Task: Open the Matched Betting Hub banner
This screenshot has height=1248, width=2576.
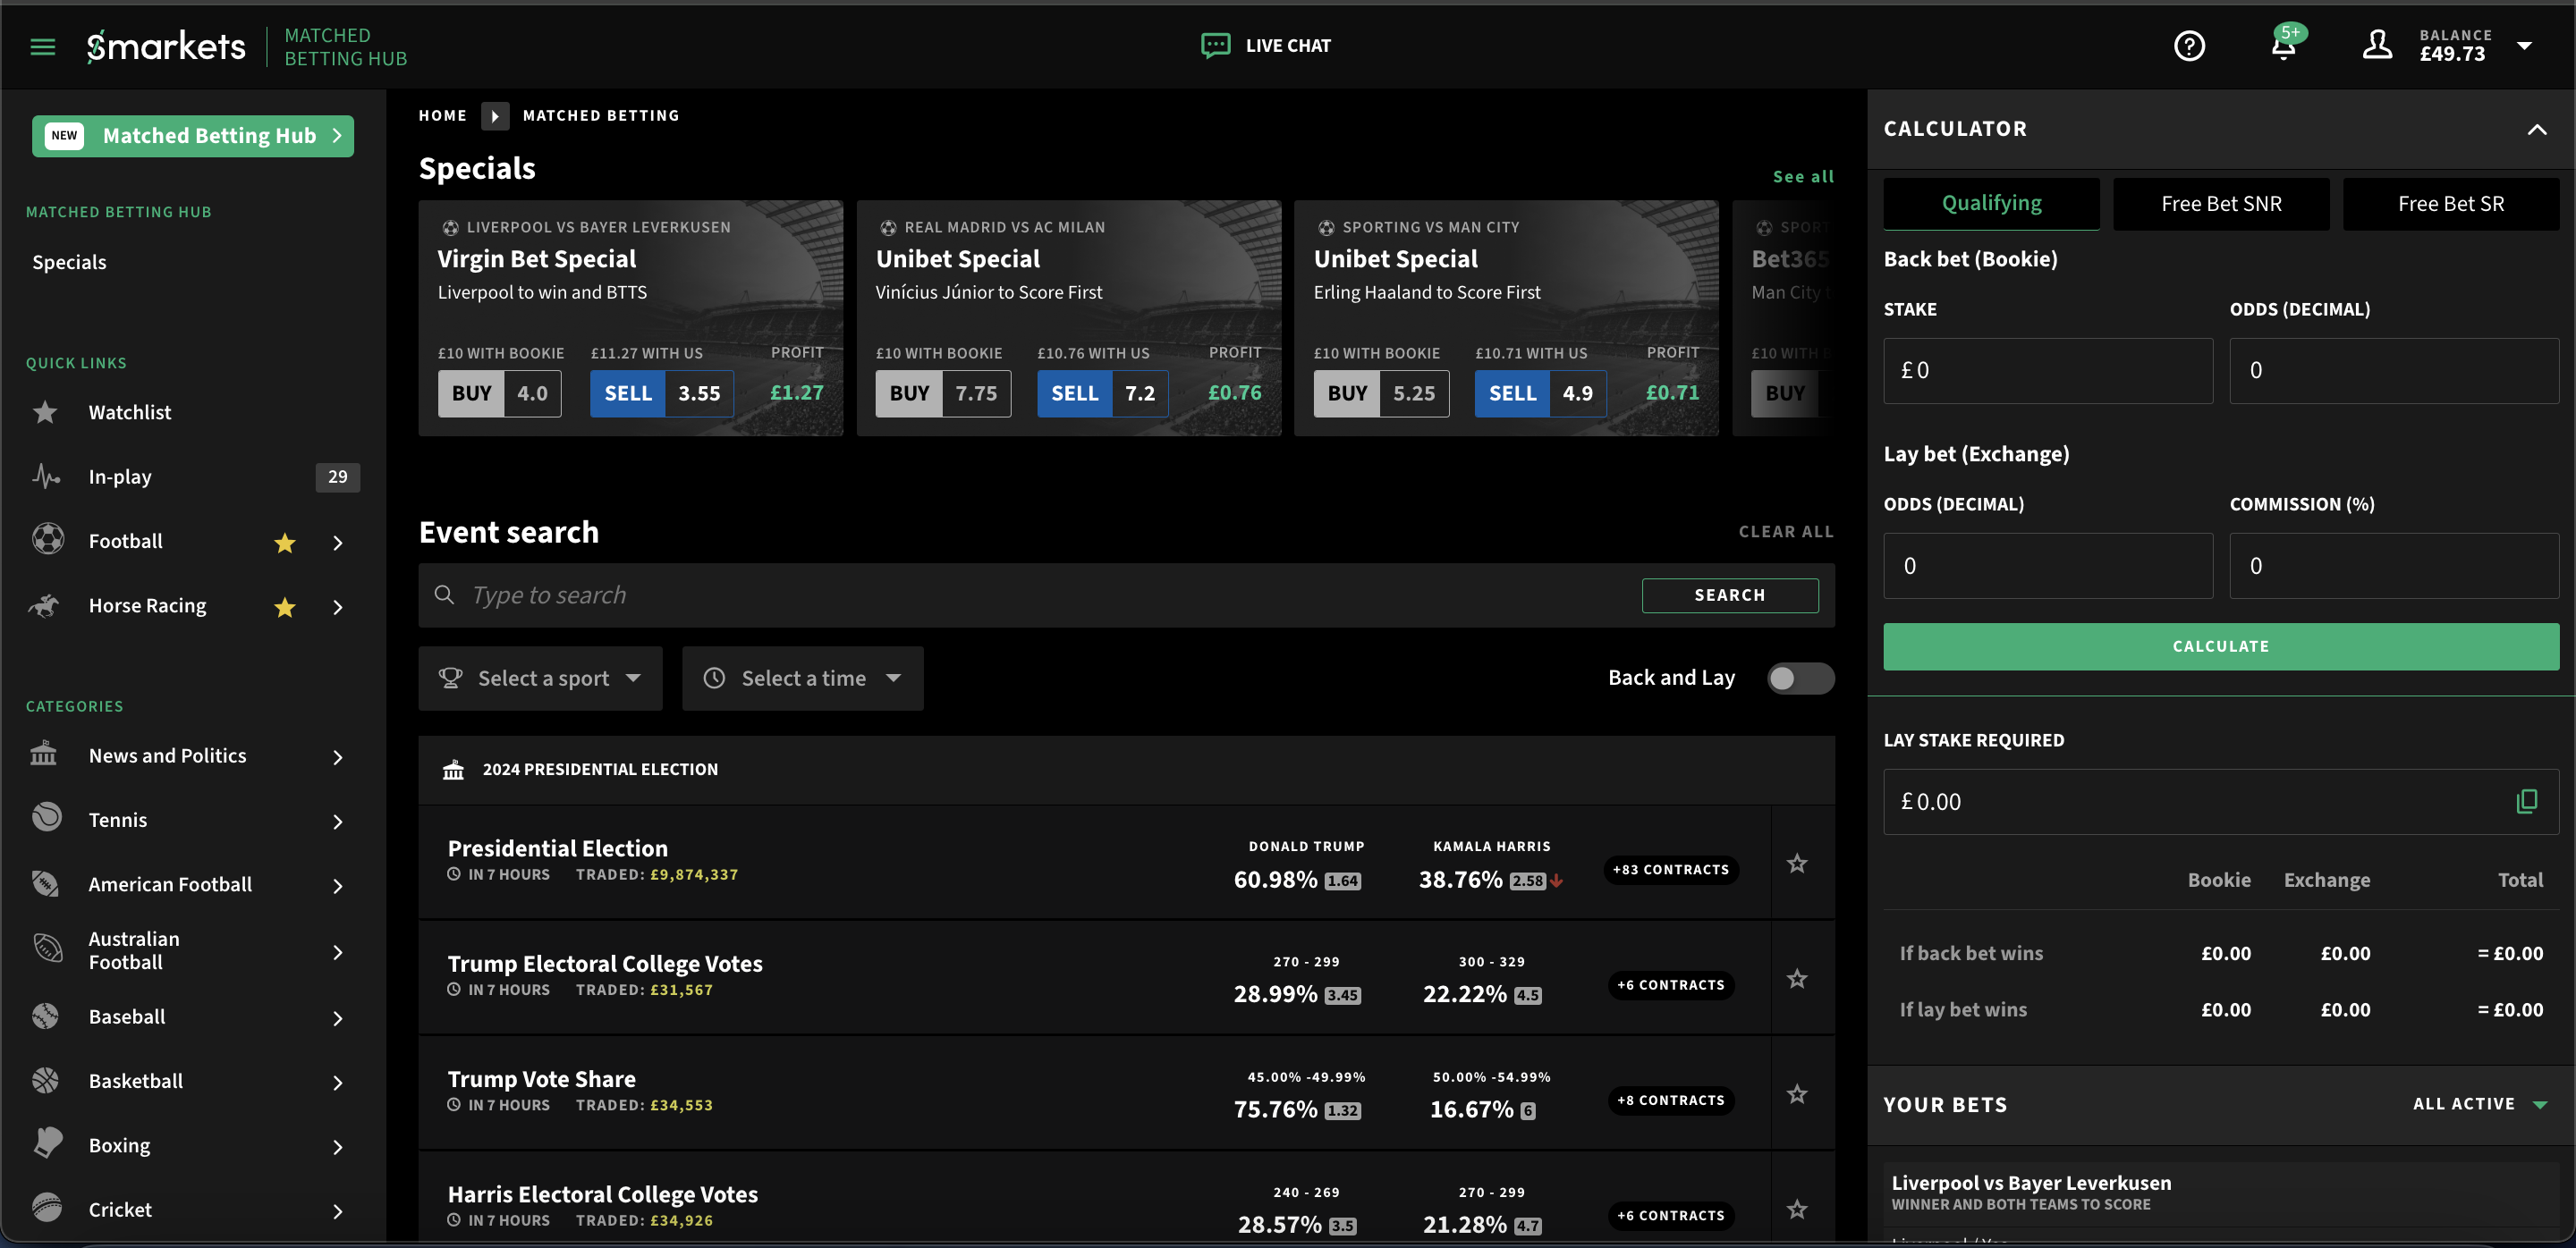Action: point(193,136)
